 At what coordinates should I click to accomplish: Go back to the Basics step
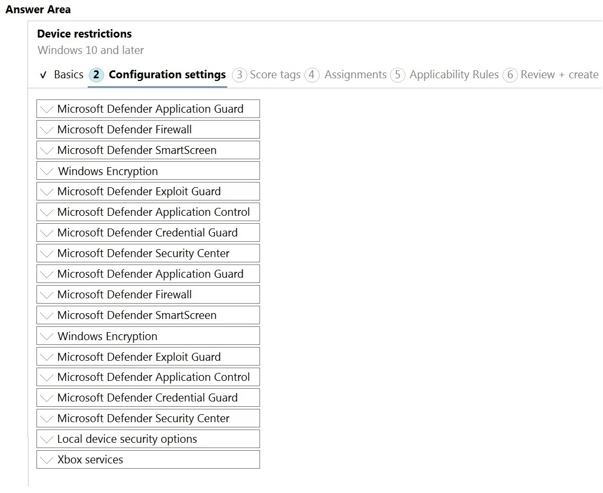[61, 75]
